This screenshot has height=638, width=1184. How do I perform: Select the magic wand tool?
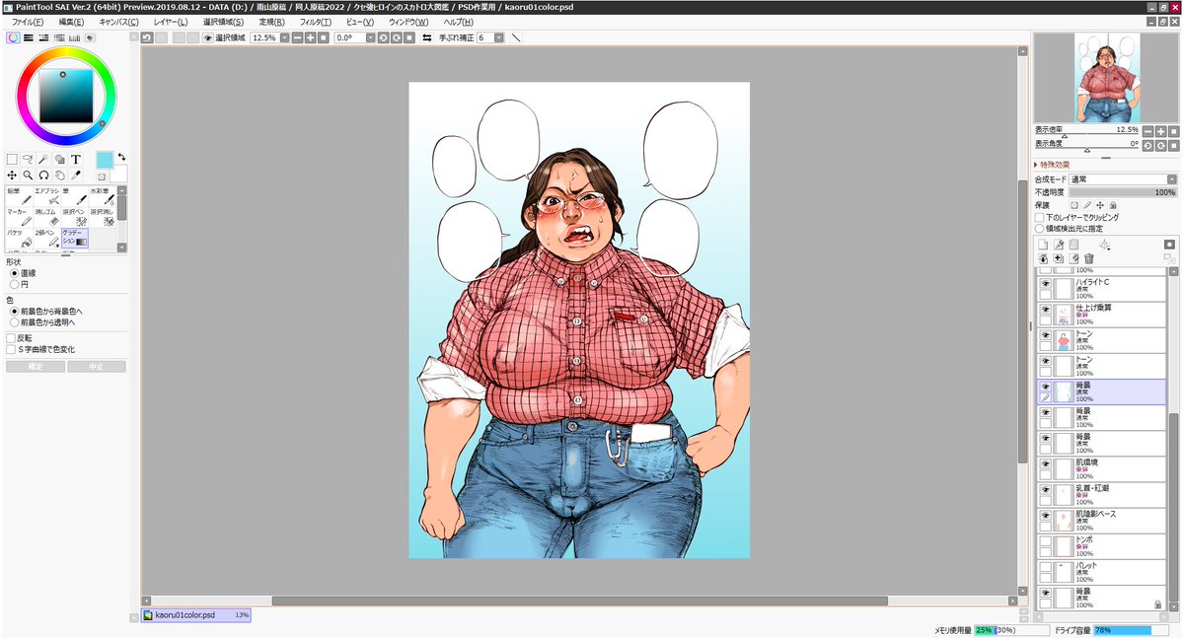43,159
